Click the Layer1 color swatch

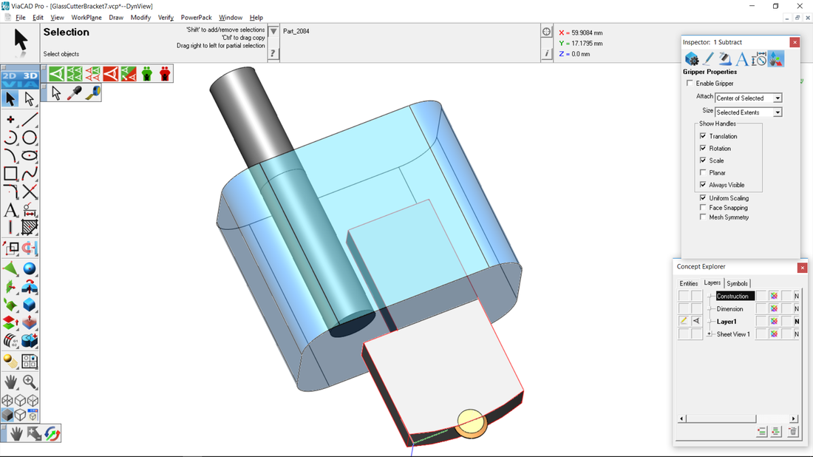774,322
